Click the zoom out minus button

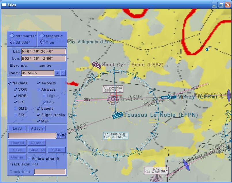click(x=63, y=73)
